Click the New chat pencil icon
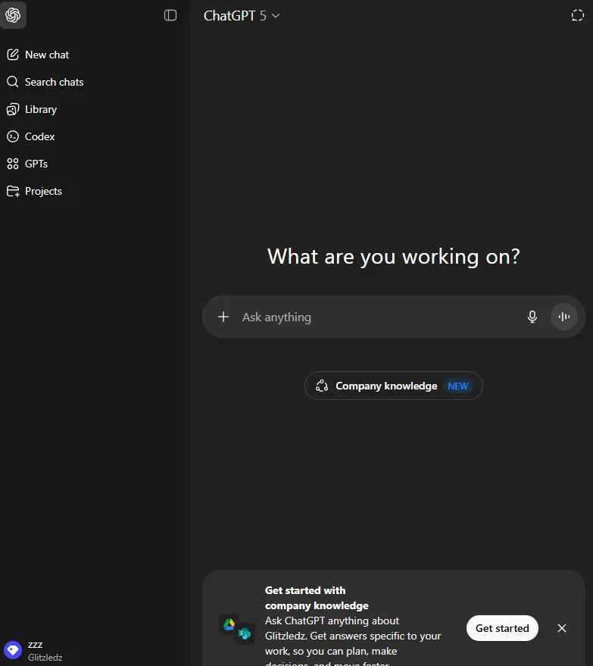593x666 pixels. tap(13, 55)
